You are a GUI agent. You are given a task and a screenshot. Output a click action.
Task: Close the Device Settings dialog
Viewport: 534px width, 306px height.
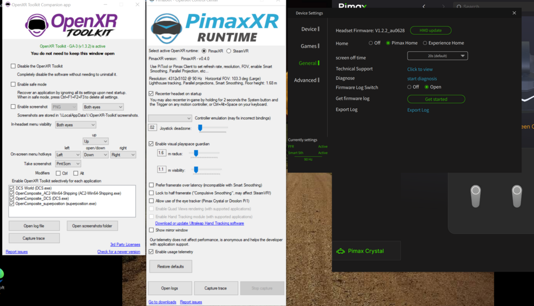coord(514,13)
